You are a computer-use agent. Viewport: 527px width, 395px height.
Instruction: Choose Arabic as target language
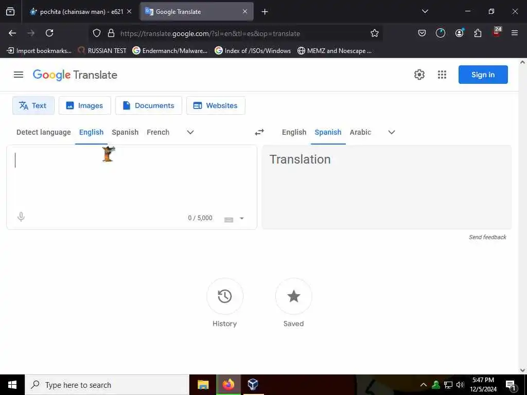coord(360,132)
